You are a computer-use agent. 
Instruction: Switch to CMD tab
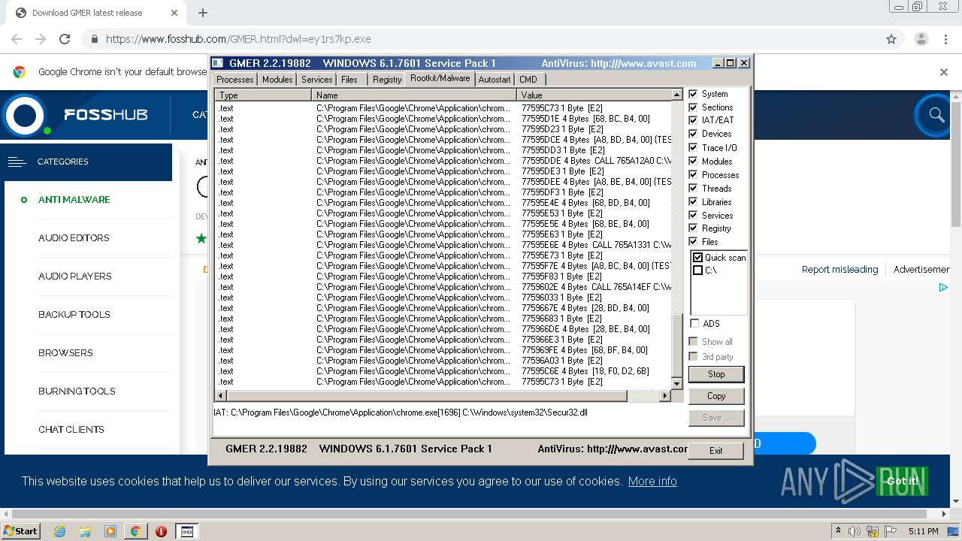[x=528, y=80]
